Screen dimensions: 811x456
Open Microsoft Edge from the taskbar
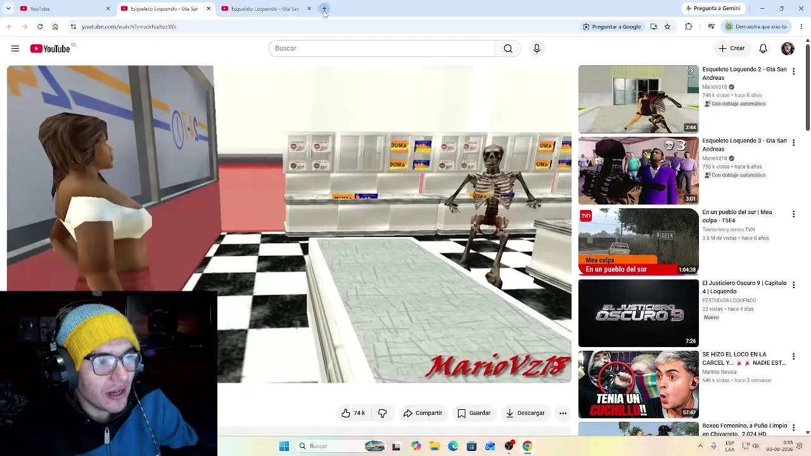click(453, 446)
